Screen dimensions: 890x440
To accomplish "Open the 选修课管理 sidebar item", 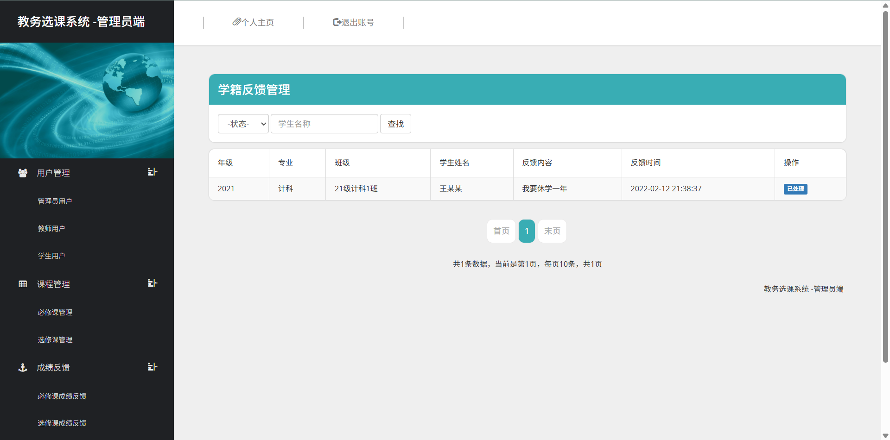I will (55, 339).
